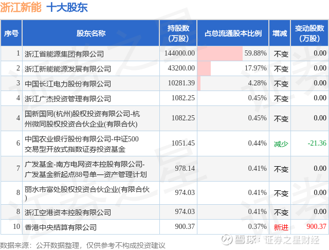Click sequence number 6
329x250 pixels.
[x=19, y=144]
